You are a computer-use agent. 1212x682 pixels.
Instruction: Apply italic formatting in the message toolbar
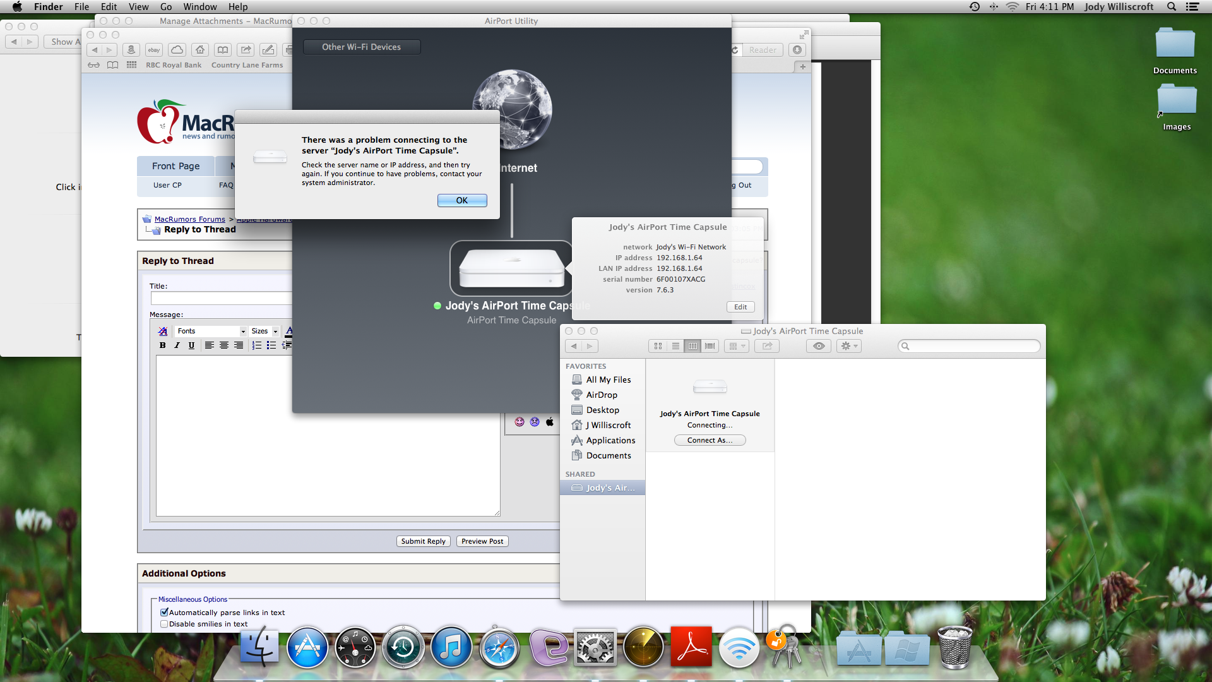pyautogui.click(x=177, y=345)
